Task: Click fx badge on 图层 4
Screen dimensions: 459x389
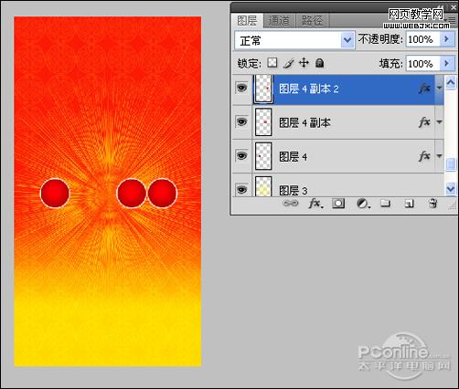Action: (x=424, y=156)
